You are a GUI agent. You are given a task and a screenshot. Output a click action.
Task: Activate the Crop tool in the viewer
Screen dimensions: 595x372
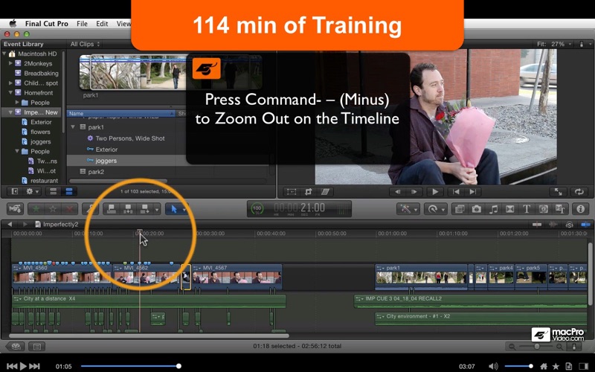click(308, 192)
